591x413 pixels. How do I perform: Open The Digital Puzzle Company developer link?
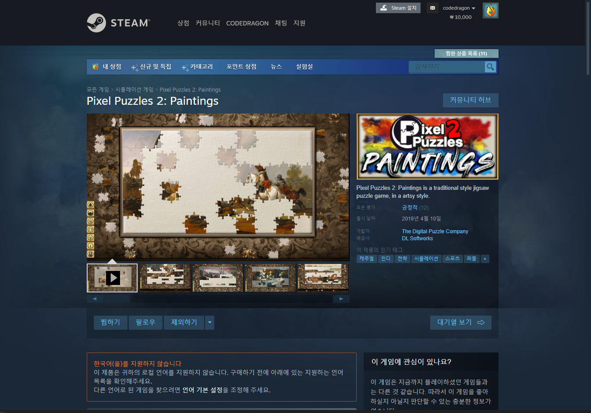(435, 231)
